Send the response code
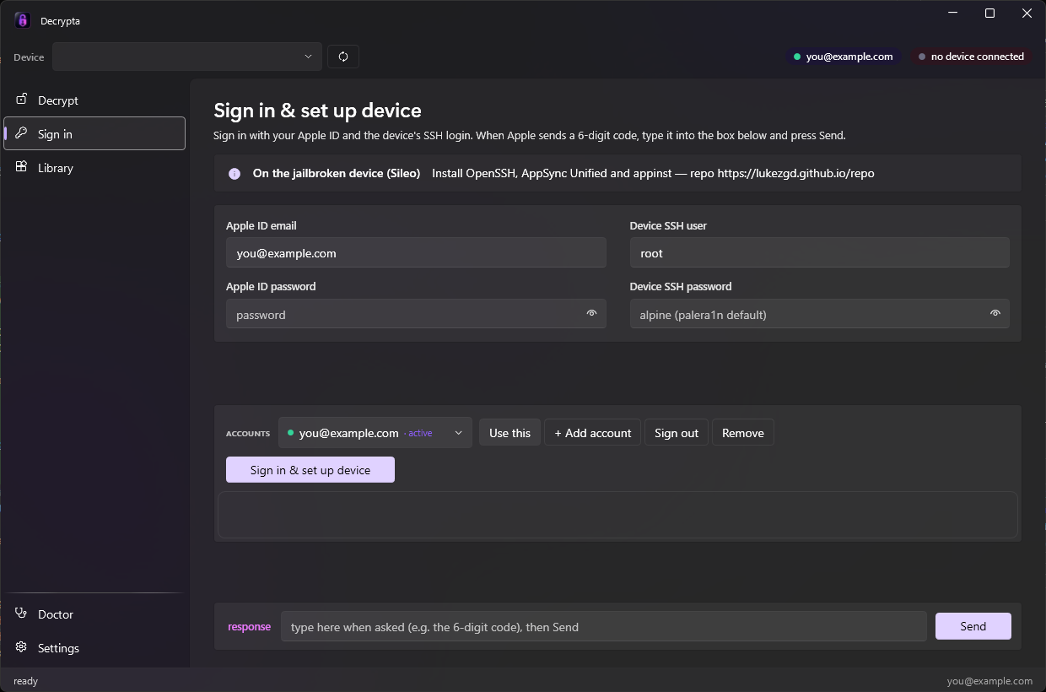The width and height of the screenshot is (1046, 692). (973, 626)
